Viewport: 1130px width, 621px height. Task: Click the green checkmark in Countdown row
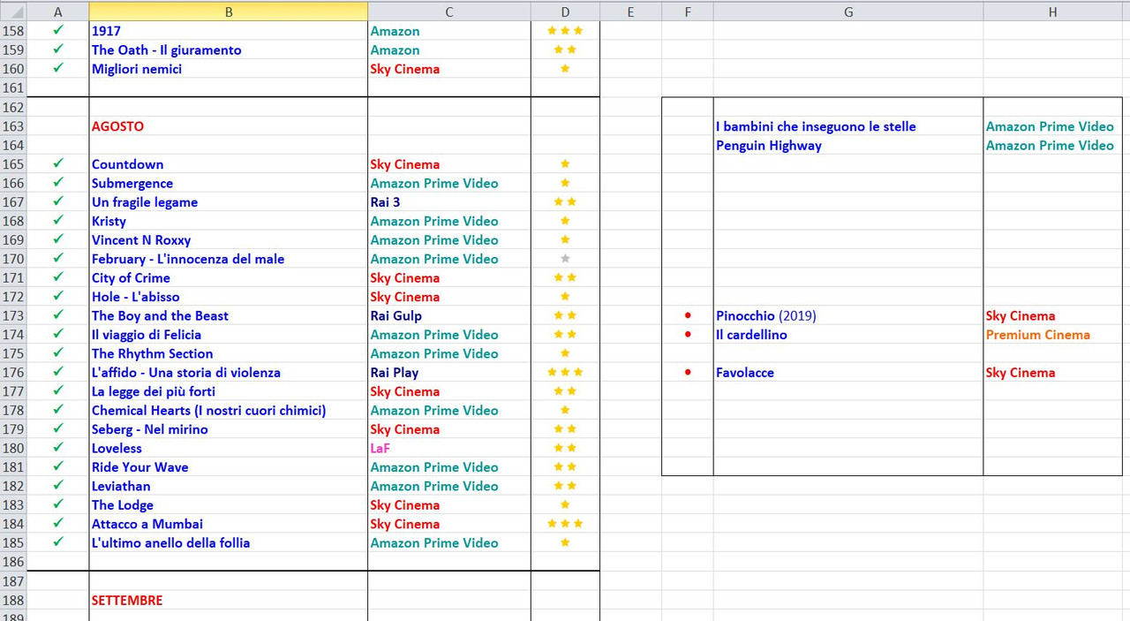(58, 163)
